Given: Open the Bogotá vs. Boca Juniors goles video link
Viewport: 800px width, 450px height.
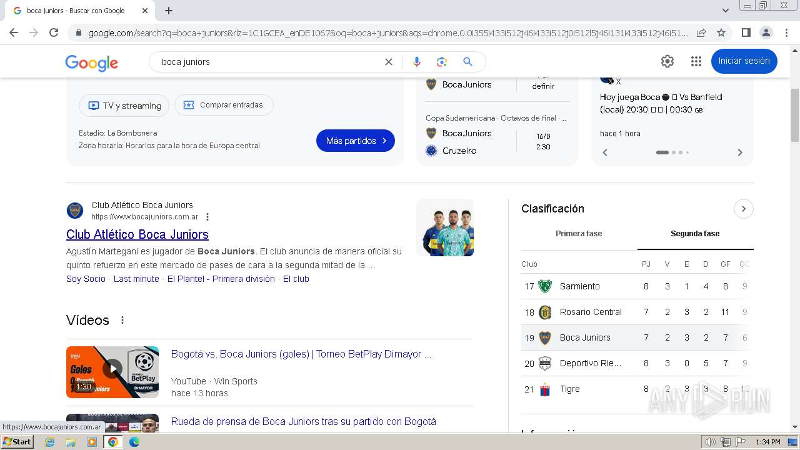Looking at the screenshot, I should tap(301, 354).
